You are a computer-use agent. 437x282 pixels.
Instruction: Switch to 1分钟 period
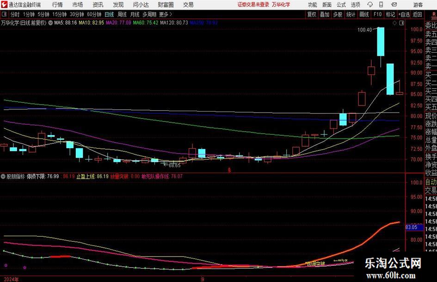point(28,14)
